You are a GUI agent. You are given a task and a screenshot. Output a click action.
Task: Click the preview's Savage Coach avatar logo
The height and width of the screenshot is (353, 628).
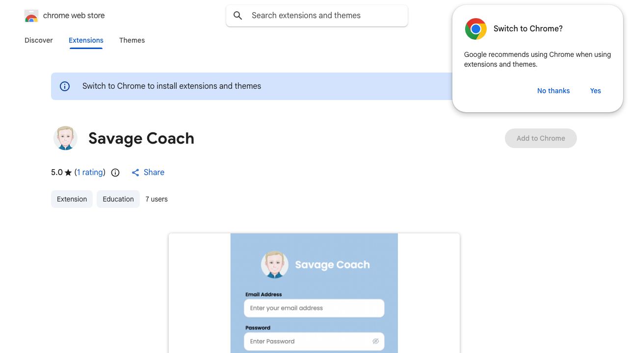[x=275, y=265]
